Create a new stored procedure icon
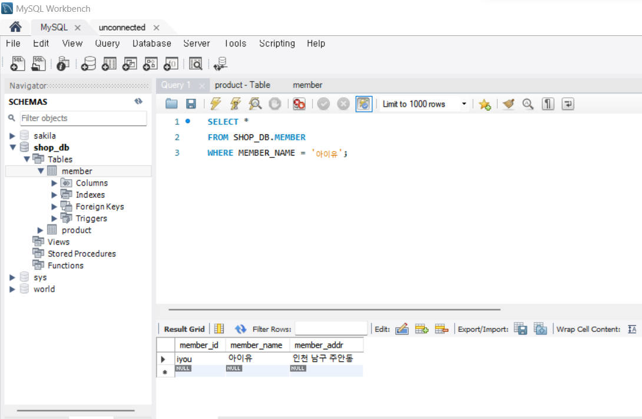 [x=150, y=64]
